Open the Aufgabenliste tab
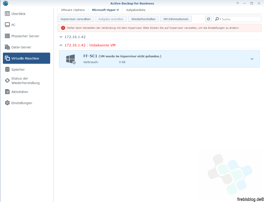 (136, 10)
